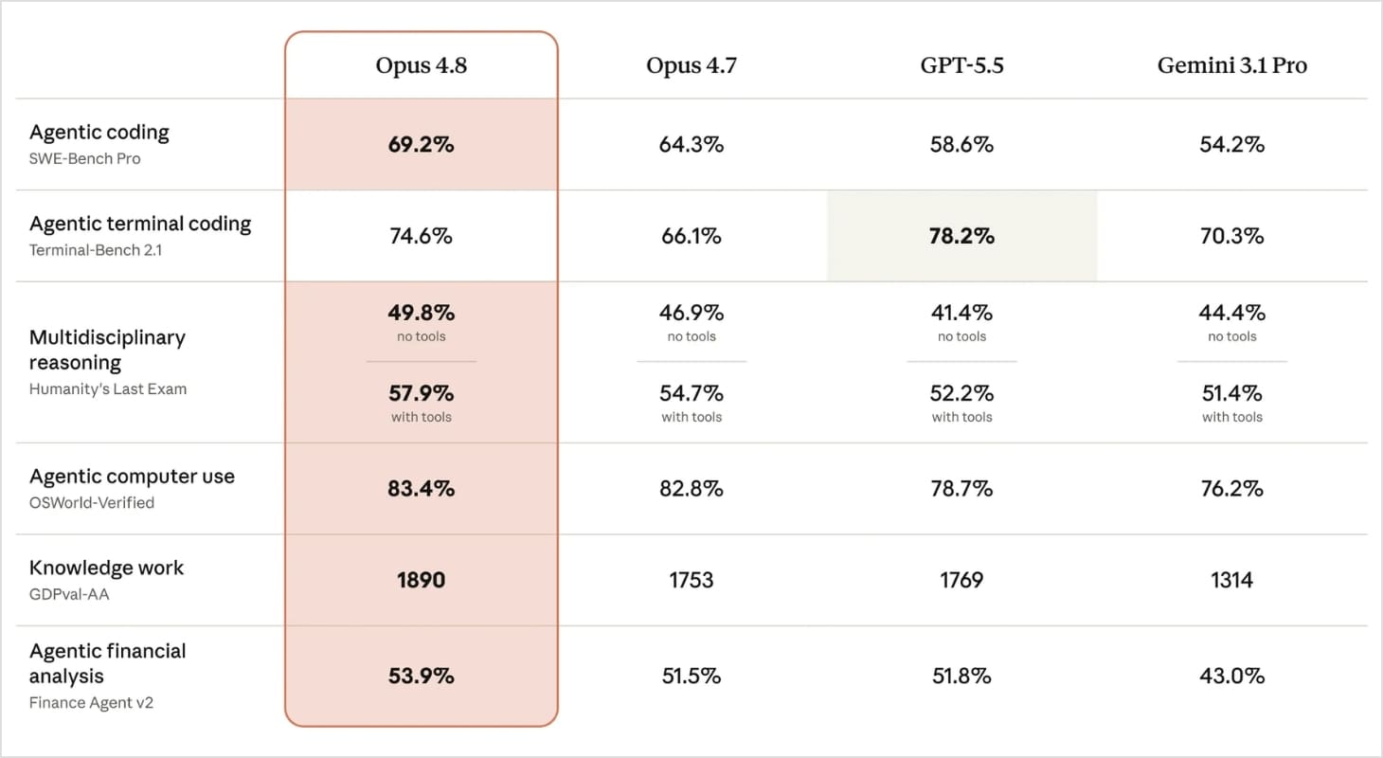Select the GDPval-AA subtitle
1383x758 pixels.
point(76,594)
